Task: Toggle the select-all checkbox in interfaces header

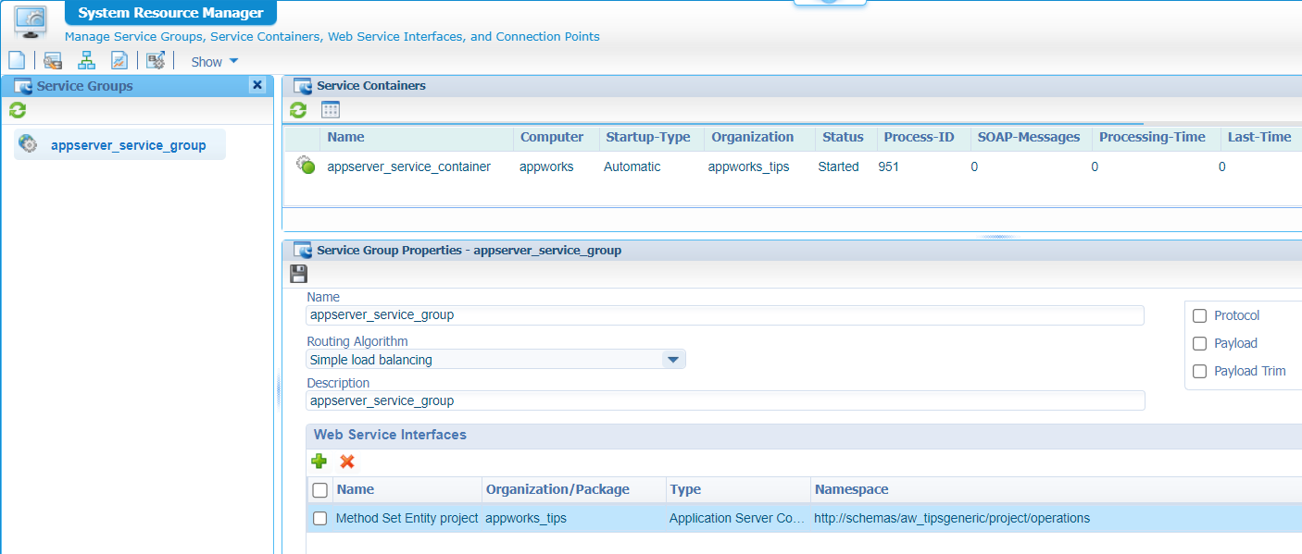Action: (x=320, y=490)
